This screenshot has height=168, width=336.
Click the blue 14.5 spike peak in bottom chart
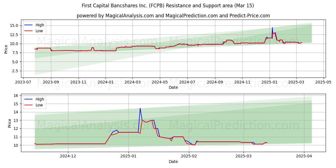pyautogui.click(x=140, y=108)
